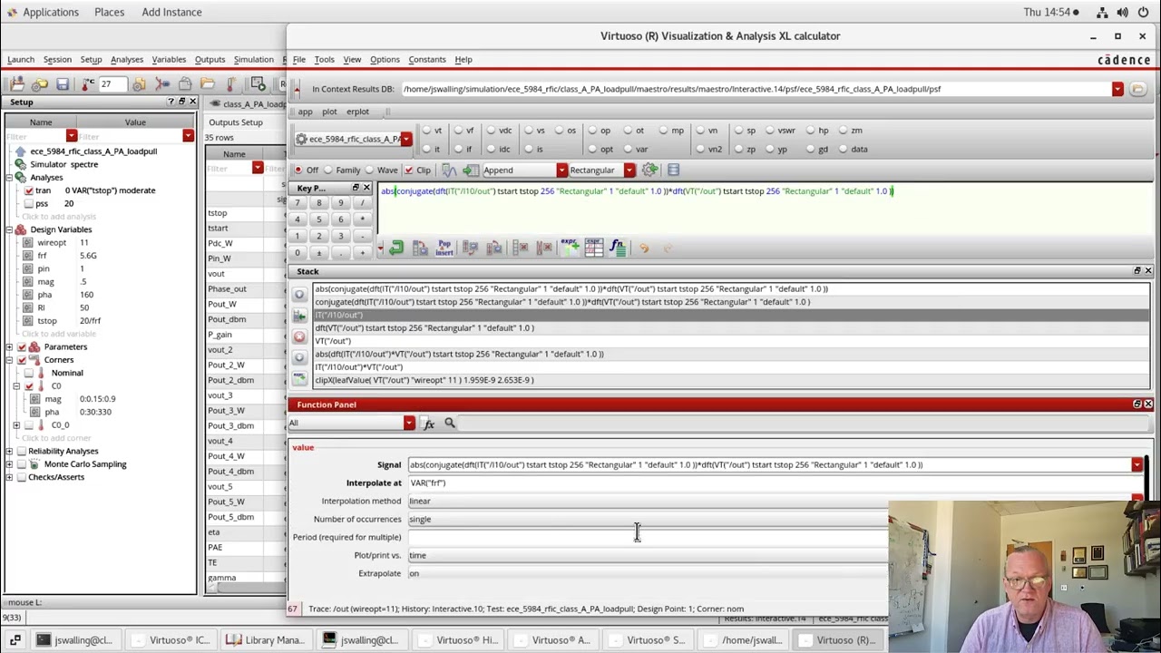Open the In Context Results DB dropdown
The height and width of the screenshot is (653, 1161).
1117,89
